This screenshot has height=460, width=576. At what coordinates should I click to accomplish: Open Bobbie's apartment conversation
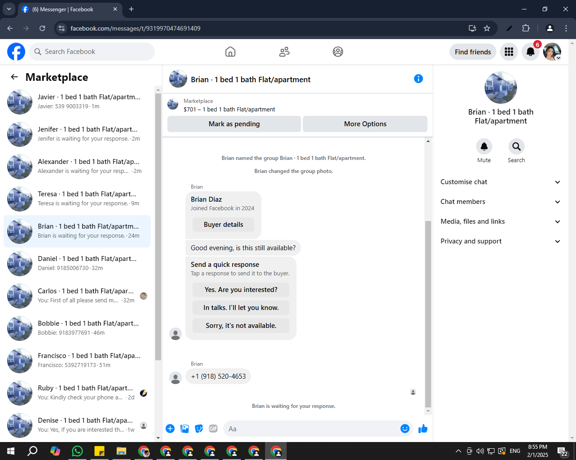point(77,328)
